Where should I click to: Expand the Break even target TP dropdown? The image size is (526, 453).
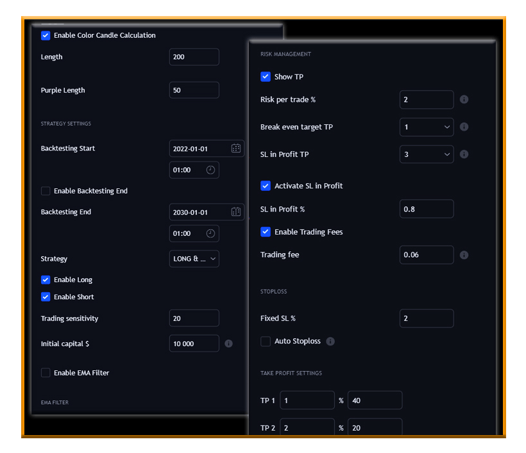pyautogui.click(x=427, y=127)
